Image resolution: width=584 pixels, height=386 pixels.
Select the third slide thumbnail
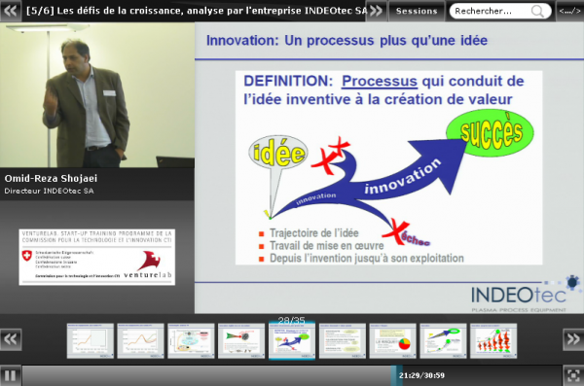pyautogui.click(x=191, y=340)
